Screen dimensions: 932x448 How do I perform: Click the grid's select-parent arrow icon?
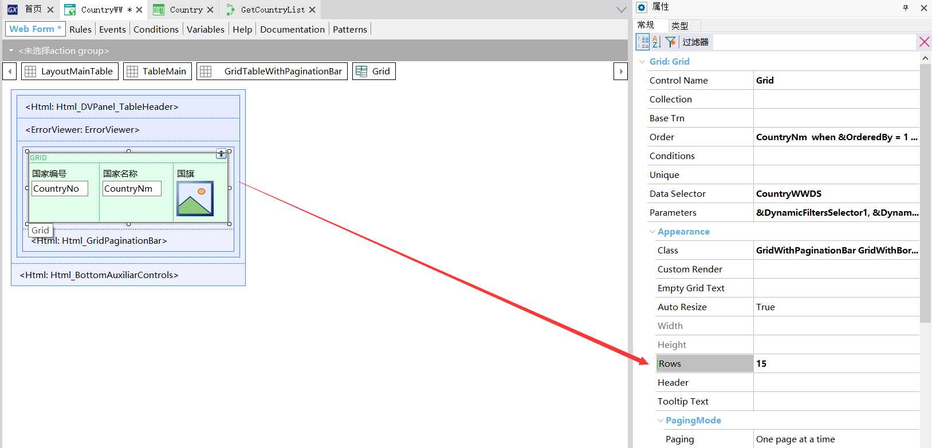[x=221, y=153]
